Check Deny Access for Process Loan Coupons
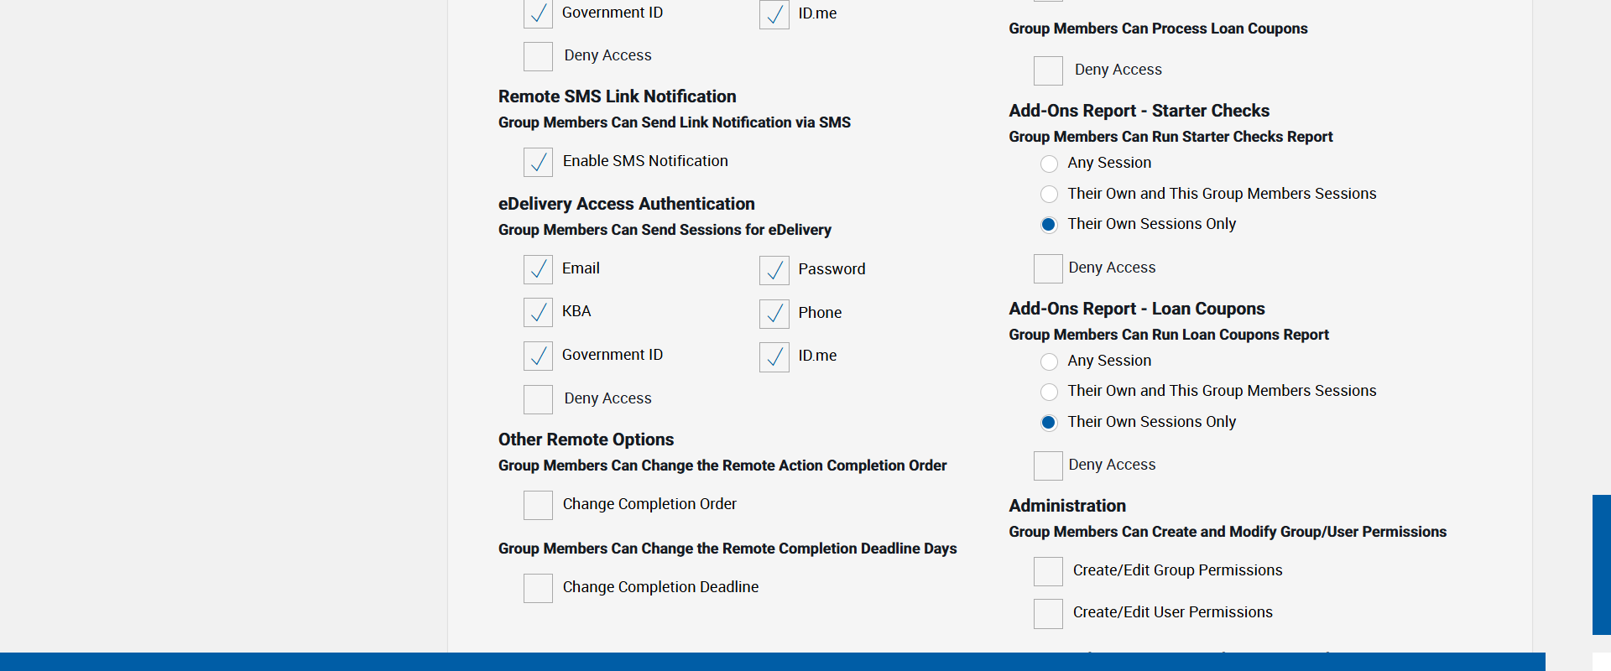 pos(1048,70)
